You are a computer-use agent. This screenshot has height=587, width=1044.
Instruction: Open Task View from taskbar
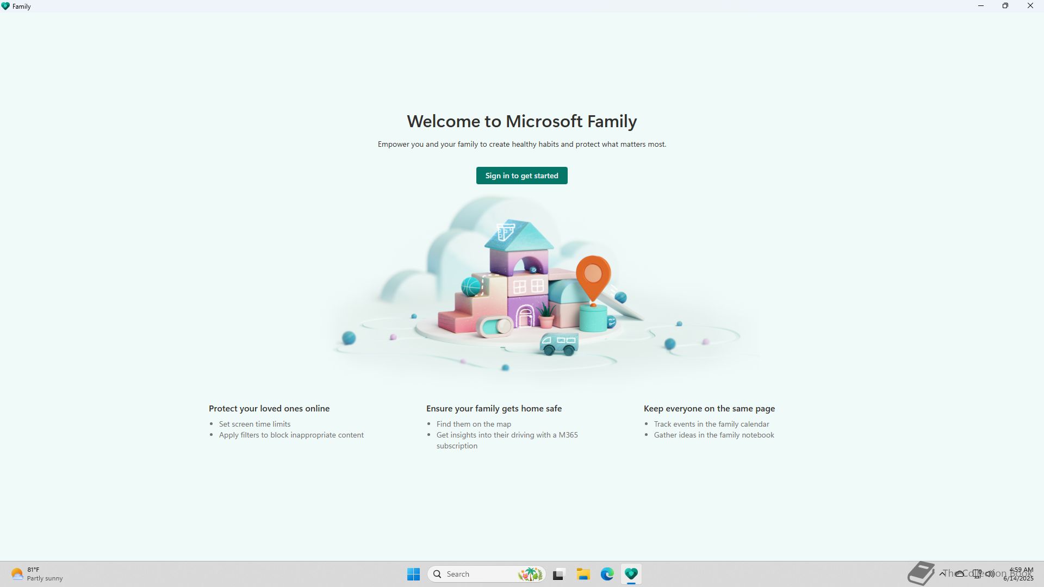[x=558, y=574]
